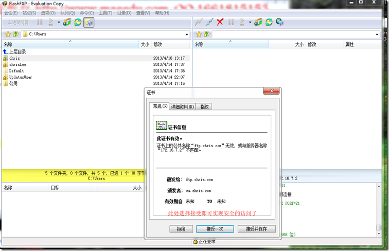Image resolution: width=389 pixels, height=251 pixels.
Task: Click the right pane transfer play icon
Action: 242,22
